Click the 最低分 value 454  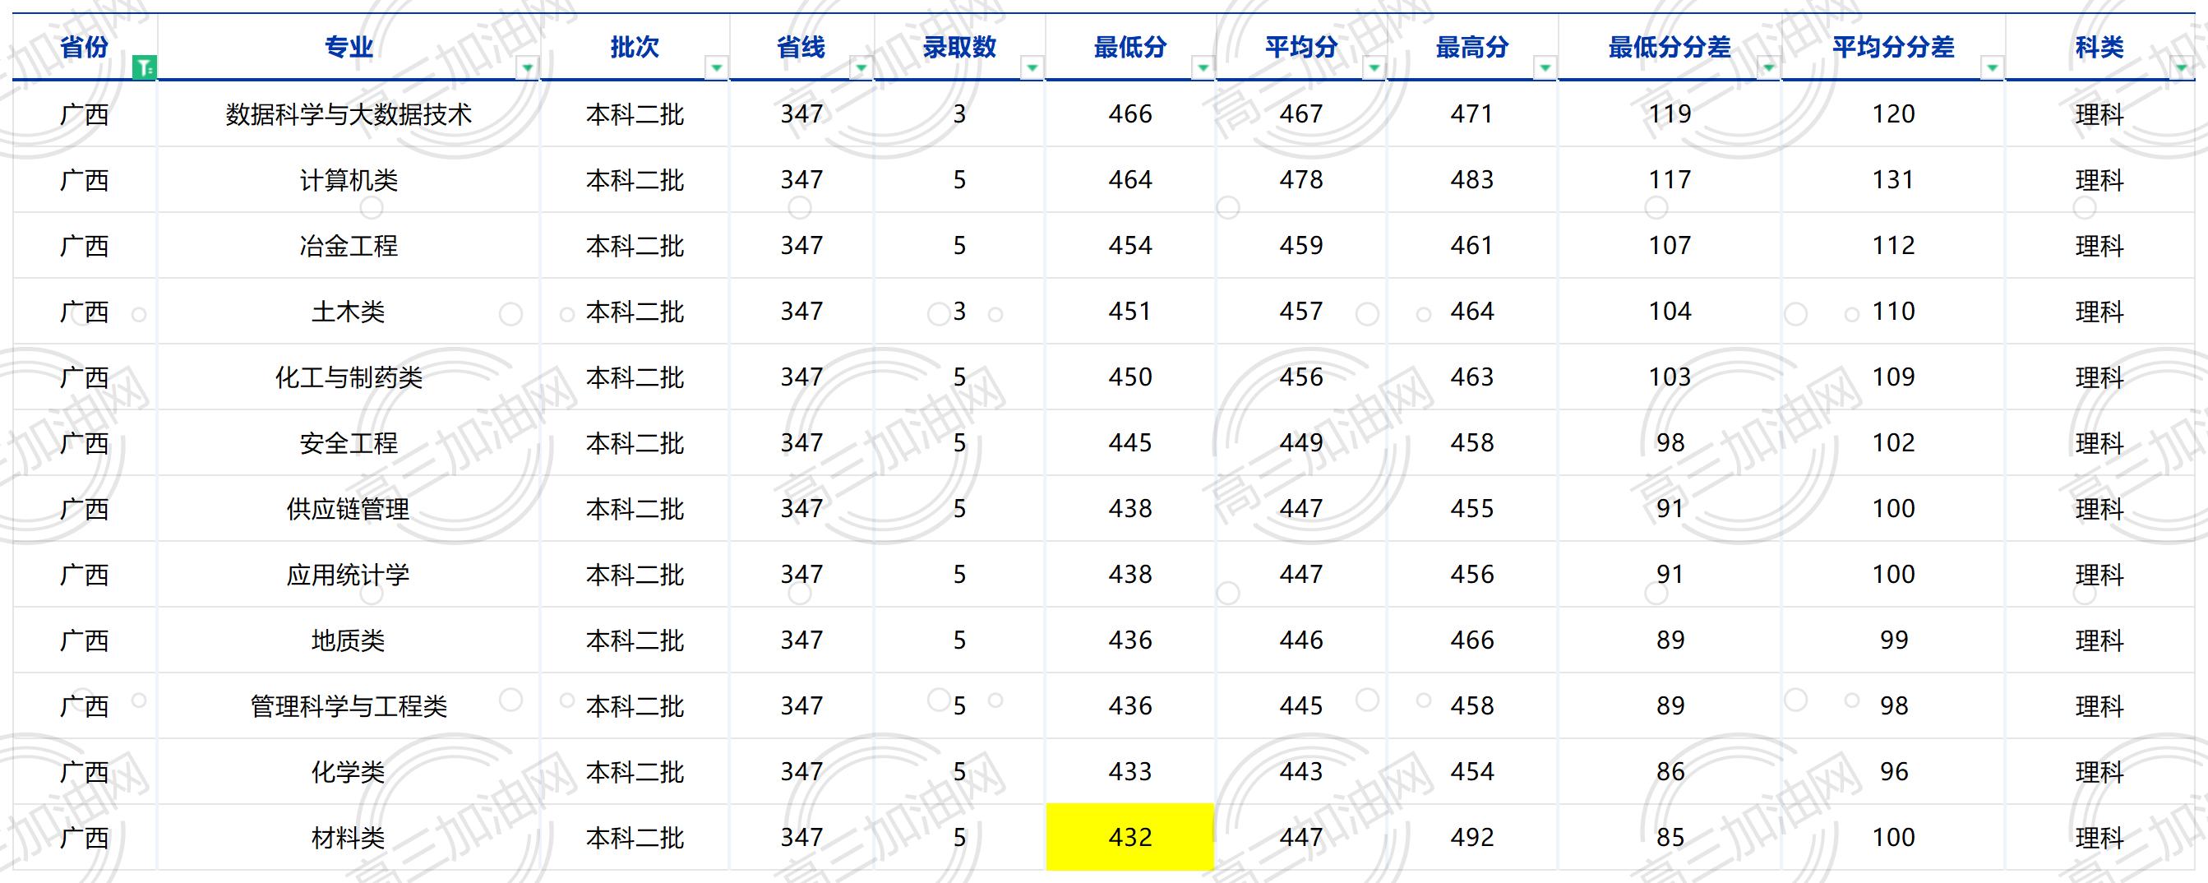tap(1129, 245)
